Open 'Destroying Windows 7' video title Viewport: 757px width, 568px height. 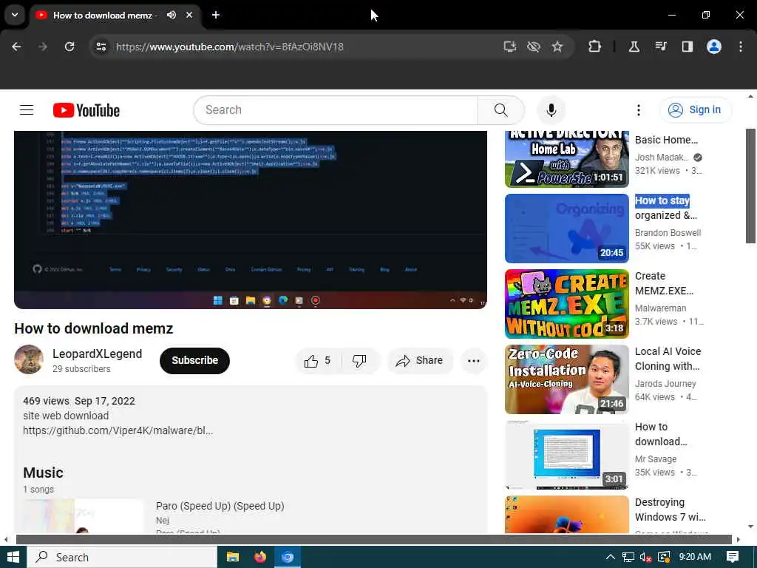(x=670, y=509)
